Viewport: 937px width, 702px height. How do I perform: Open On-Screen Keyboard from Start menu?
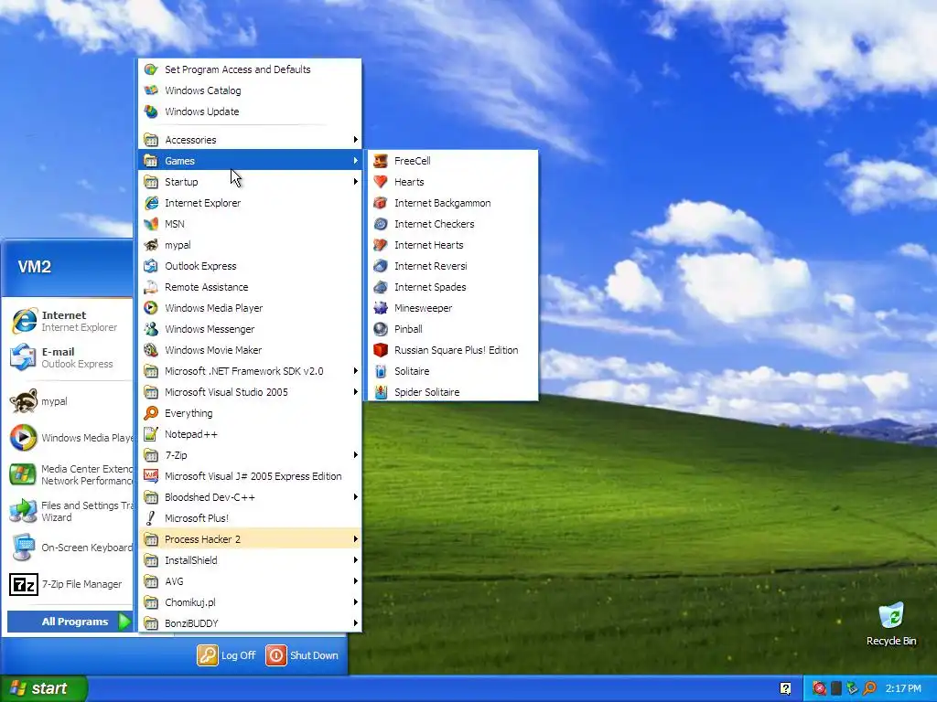coord(70,548)
